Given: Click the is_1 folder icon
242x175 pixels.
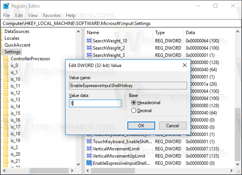Looking at the screenshot, I should [x=6, y=72].
